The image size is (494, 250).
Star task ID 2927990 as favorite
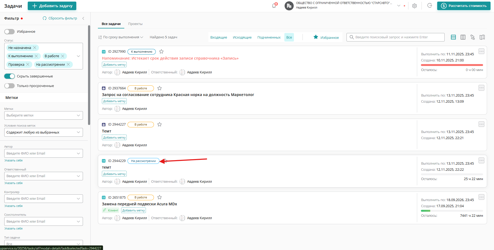coord(161,52)
